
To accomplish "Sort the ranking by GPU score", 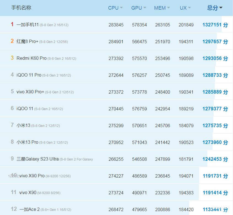I will (139, 8).
